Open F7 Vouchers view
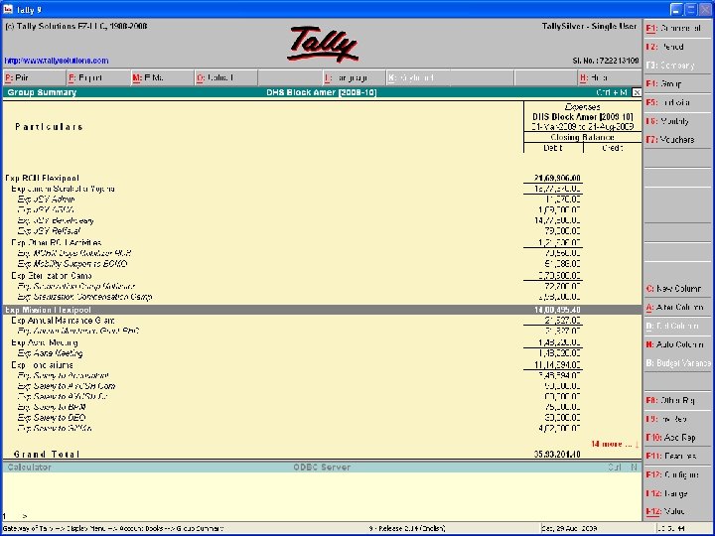 pos(677,140)
